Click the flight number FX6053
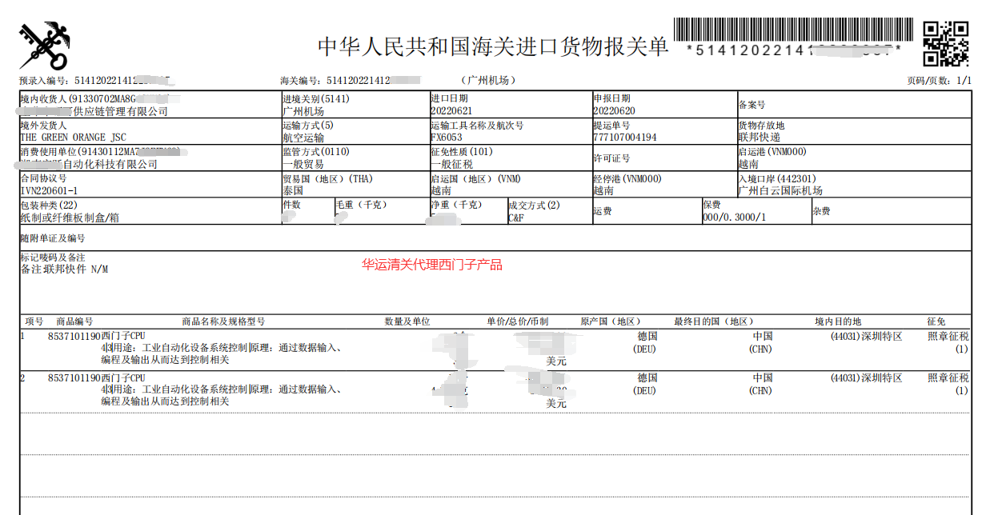Image resolution: width=998 pixels, height=515 pixels. (x=447, y=138)
